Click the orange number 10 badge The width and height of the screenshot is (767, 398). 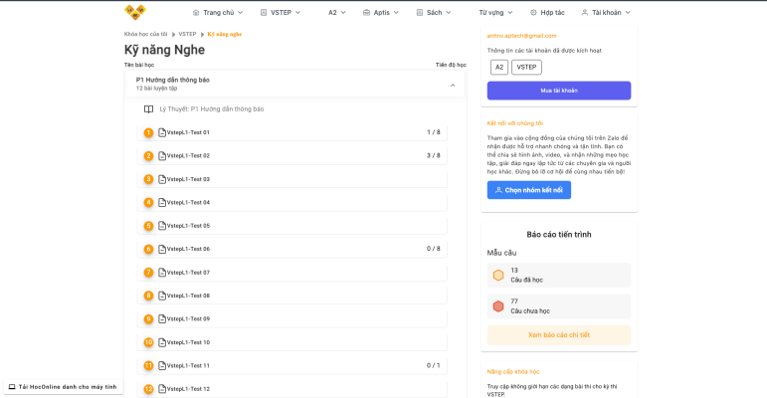(148, 342)
